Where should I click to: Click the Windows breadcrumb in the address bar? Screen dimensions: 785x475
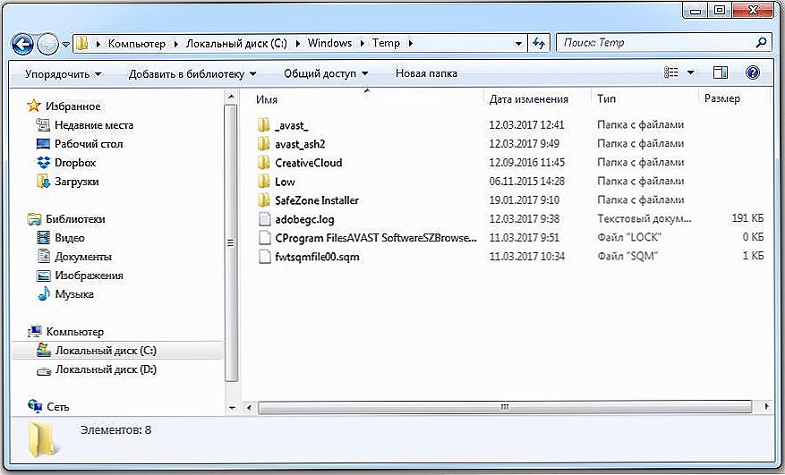tap(329, 43)
